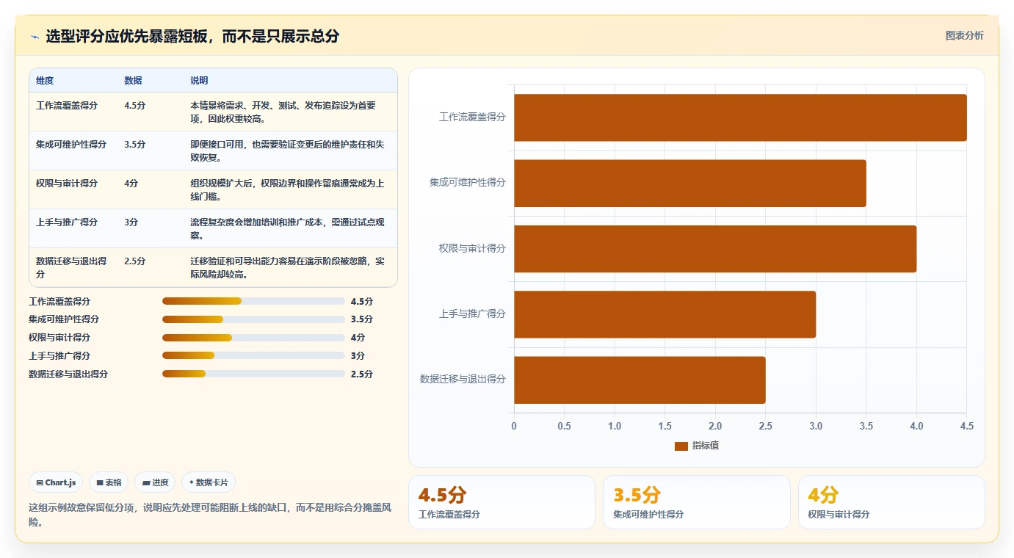
Task: Click the 权限与审计得分 cell in the table
Action: point(67,184)
